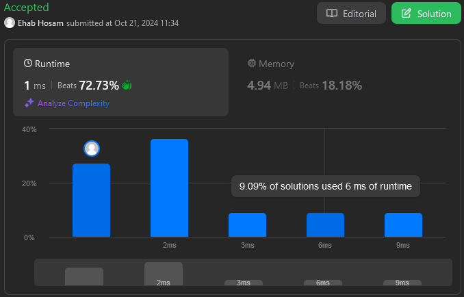
Task: Select the 3ms bar in the chart
Action: coord(247,224)
